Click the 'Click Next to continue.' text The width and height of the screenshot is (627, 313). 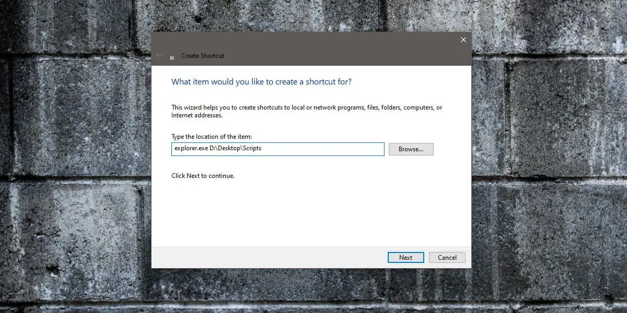[x=203, y=176]
